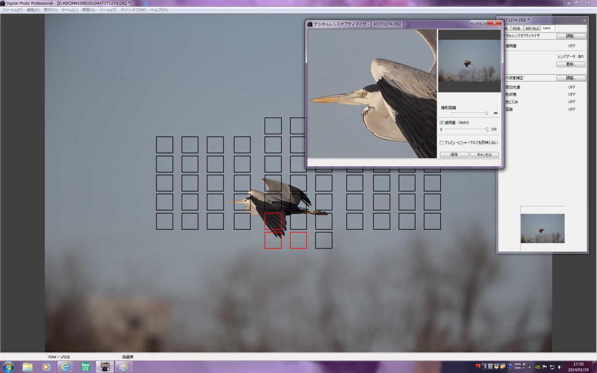This screenshot has height=373, width=597.
Task: Click the camera icon in optimizer dialog title
Action: click(310, 24)
